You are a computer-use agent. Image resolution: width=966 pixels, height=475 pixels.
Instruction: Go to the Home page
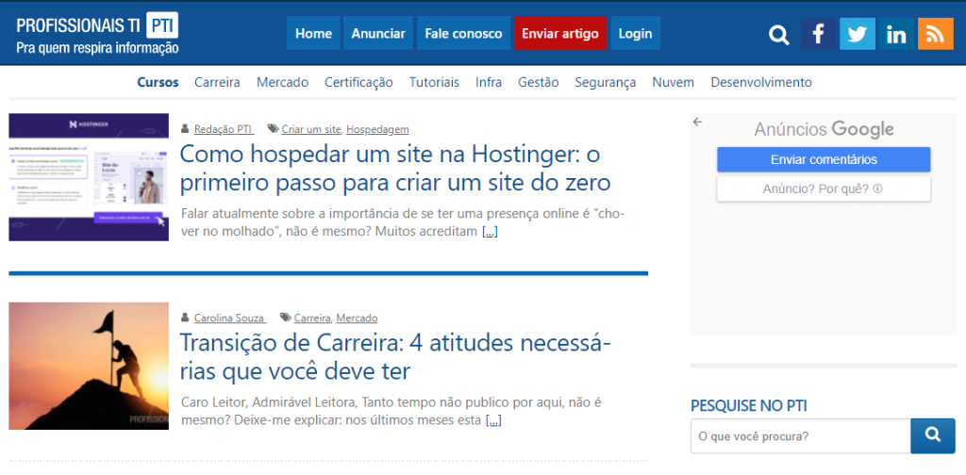(313, 33)
